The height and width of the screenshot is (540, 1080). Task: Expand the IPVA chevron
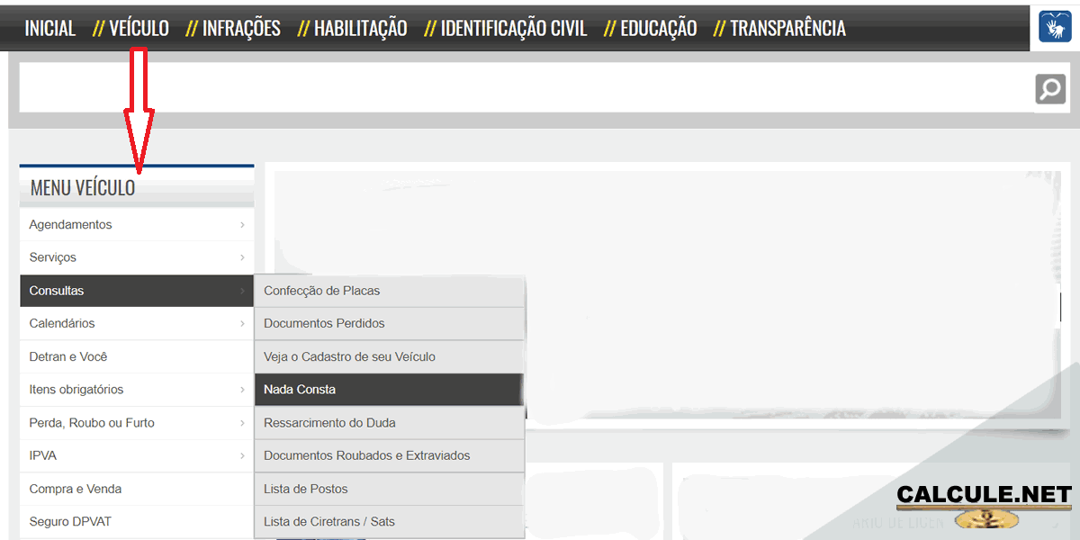pos(242,455)
